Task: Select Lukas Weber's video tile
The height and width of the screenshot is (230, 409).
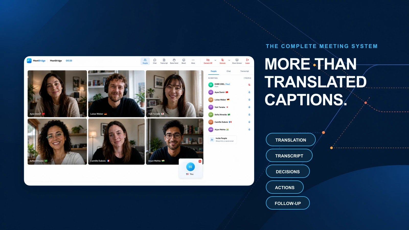Action: pyautogui.click(x=116, y=94)
